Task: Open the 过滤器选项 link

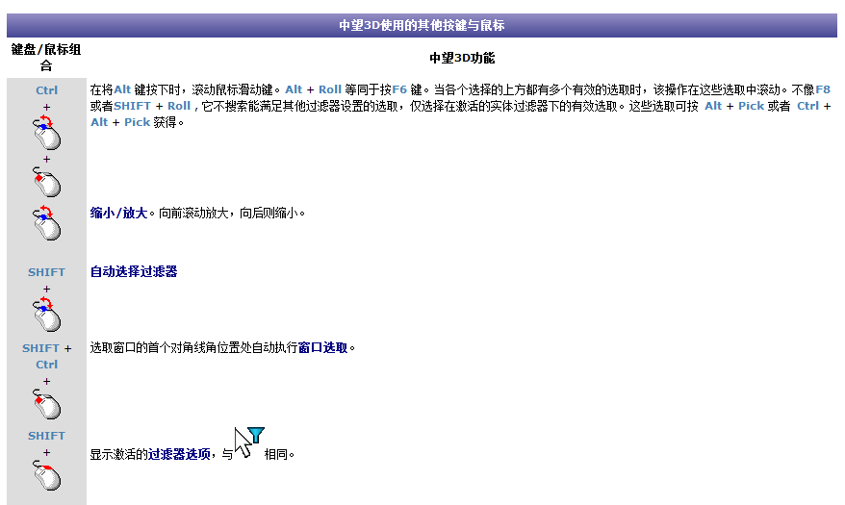Action: point(179,454)
